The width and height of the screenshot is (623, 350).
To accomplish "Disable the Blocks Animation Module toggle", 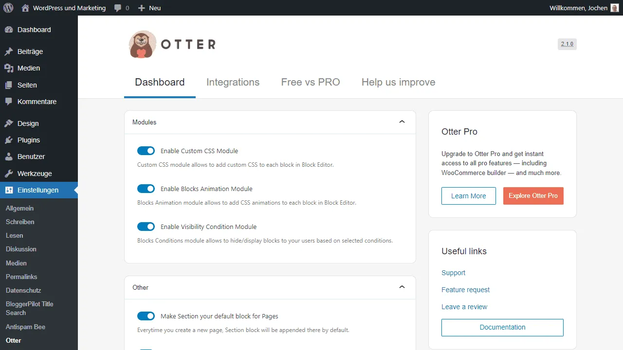I will (146, 189).
